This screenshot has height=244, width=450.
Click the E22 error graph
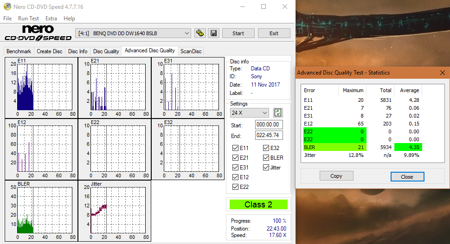(x=115, y=149)
